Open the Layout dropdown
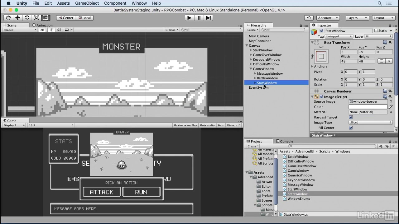The height and width of the screenshot is (224, 399). tap(384, 18)
